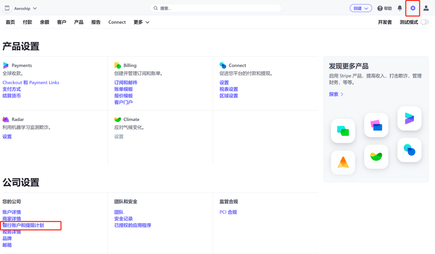Open 税表设置 under Connect
This screenshot has width=435, height=254.
[229, 88]
